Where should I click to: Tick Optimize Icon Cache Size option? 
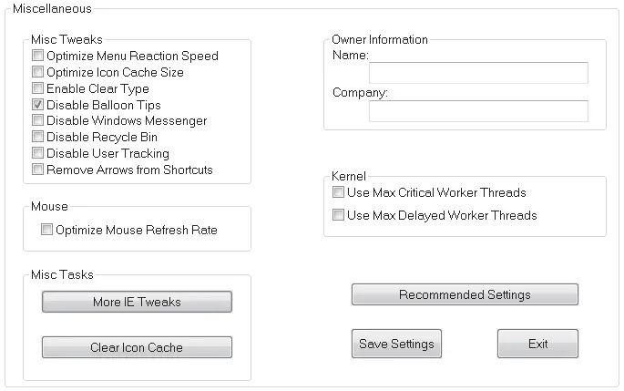pos(38,73)
